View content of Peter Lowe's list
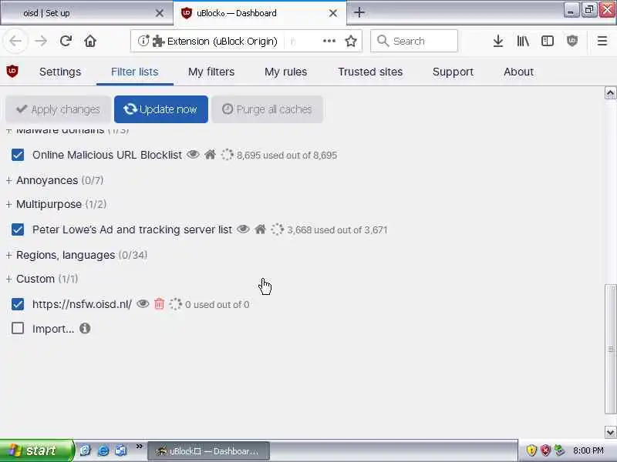617x462 pixels. tap(243, 229)
